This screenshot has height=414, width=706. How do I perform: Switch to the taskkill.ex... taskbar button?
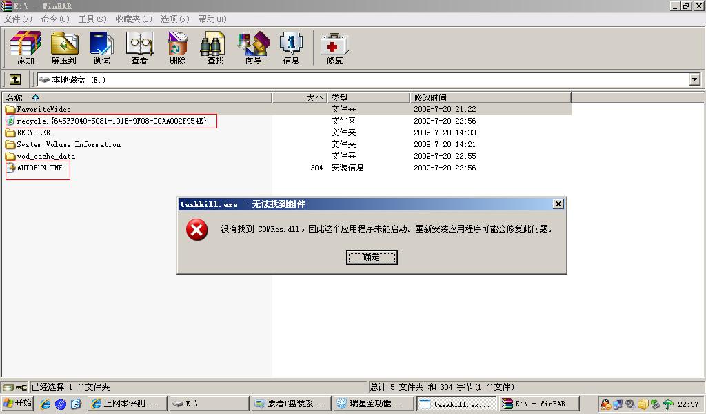[456, 404]
